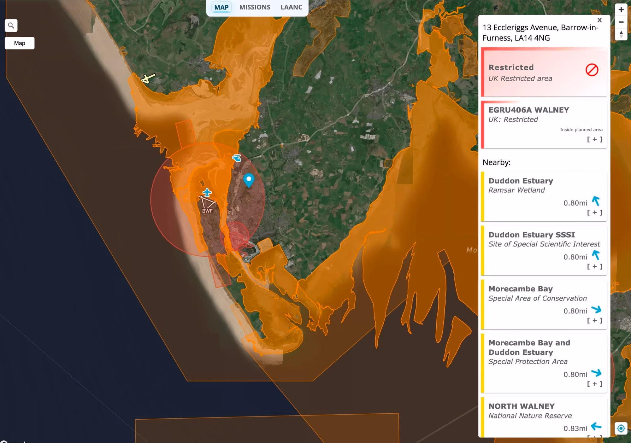This screenshot has width=631, height=443.
Task: Click the Ramsar Wetland subtitle
Action: click(x=516, y=190)
